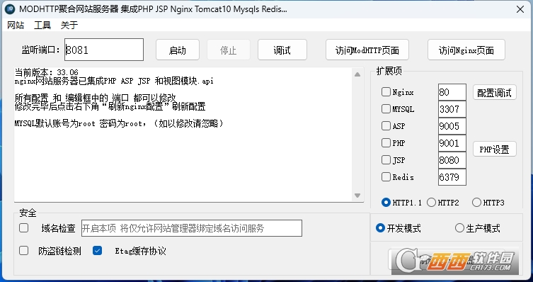Image resolution: width=533 pixels, height=282 pixels.
Task: Click PHP port field showing 9001
Action: 452,143
